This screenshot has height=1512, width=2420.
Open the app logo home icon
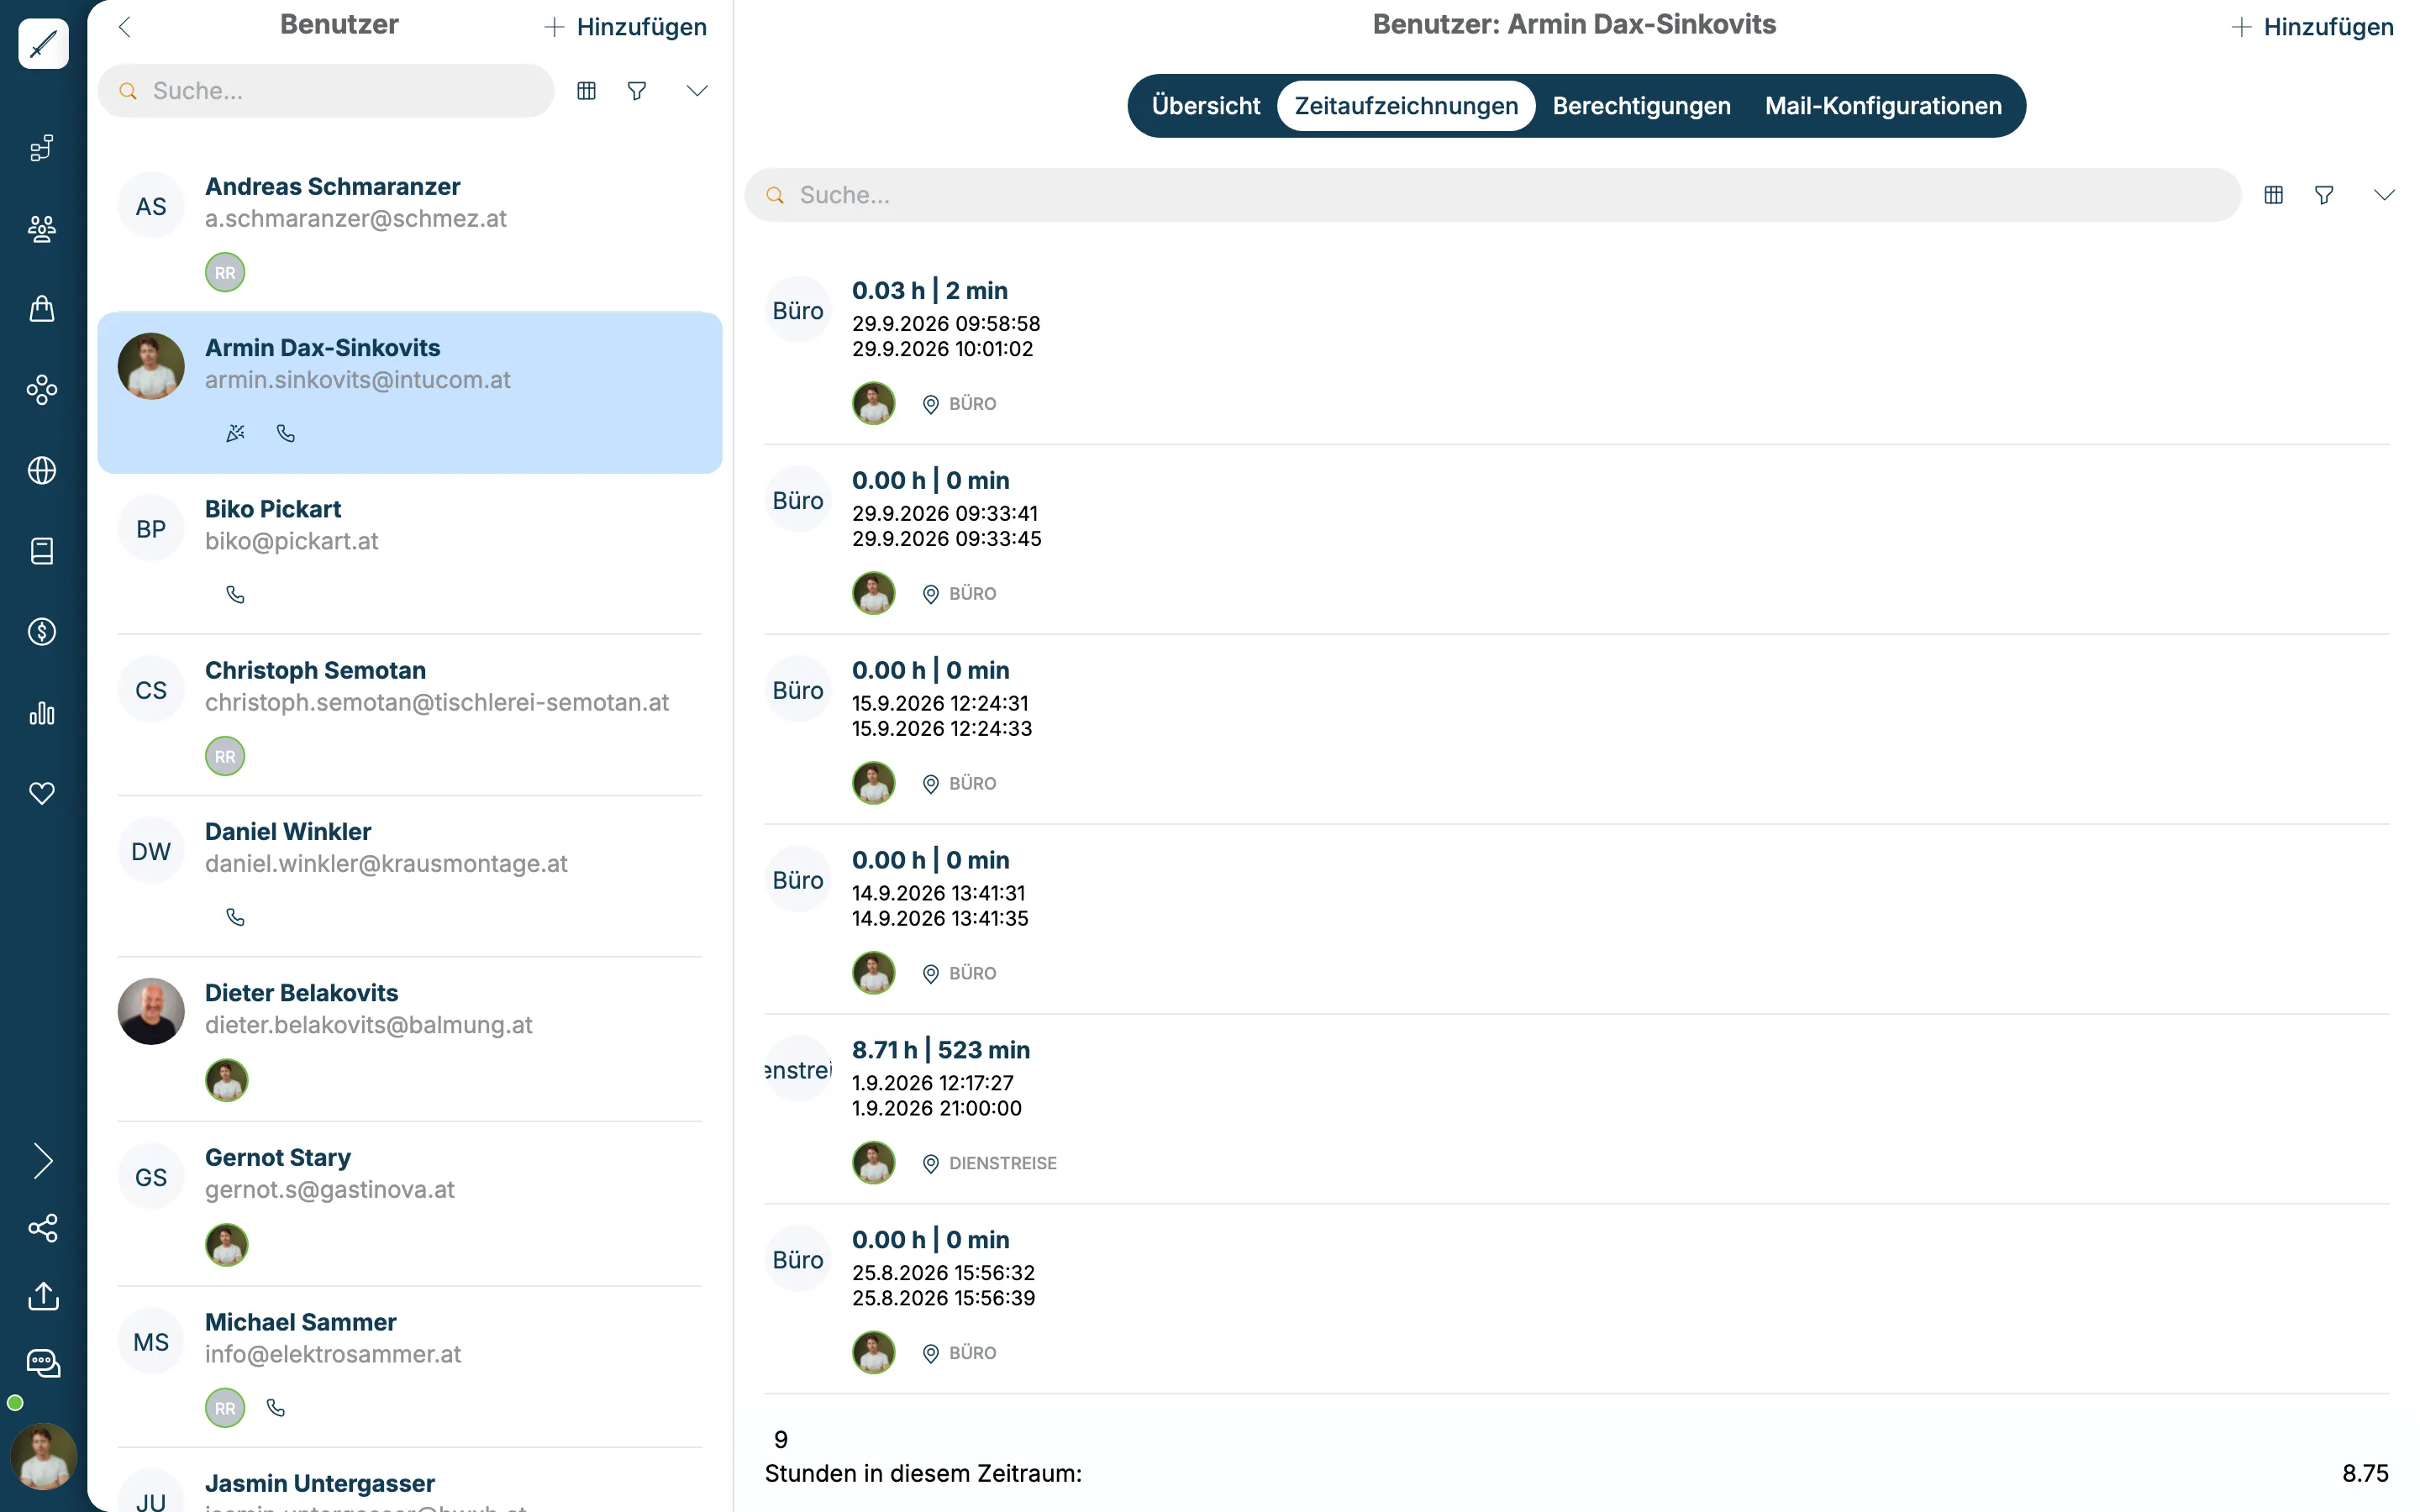[43, 44]
